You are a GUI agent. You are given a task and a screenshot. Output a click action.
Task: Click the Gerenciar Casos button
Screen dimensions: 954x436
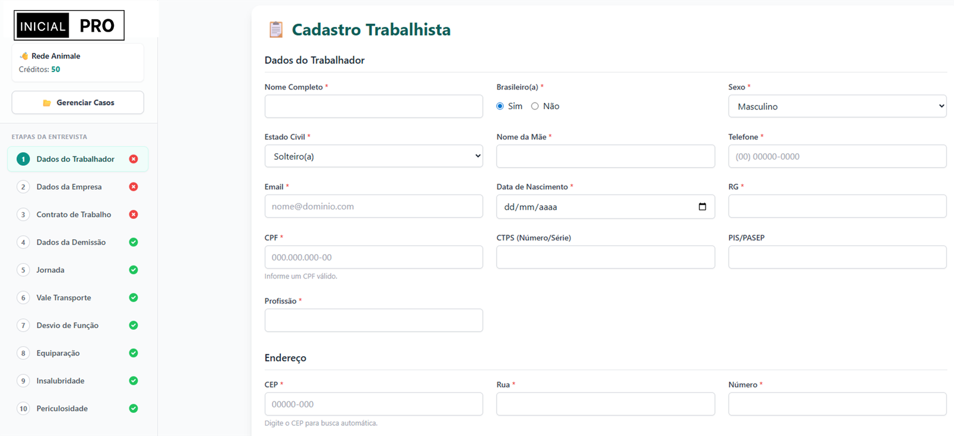(78, 103)
